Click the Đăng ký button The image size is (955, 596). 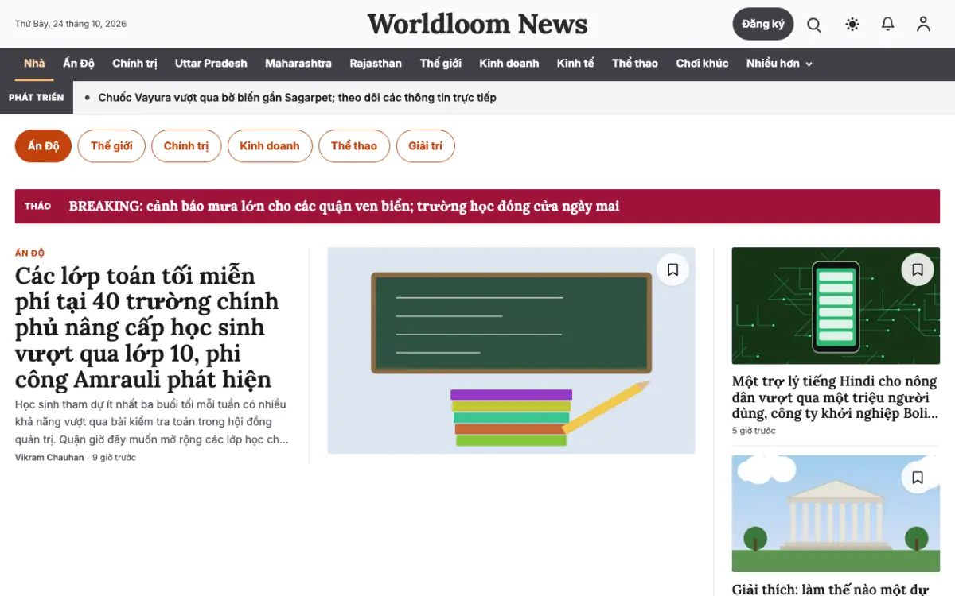pyautogui.click(x=763, y=24)
